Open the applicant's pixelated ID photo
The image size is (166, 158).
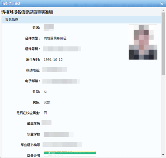(x=143, y=42)
